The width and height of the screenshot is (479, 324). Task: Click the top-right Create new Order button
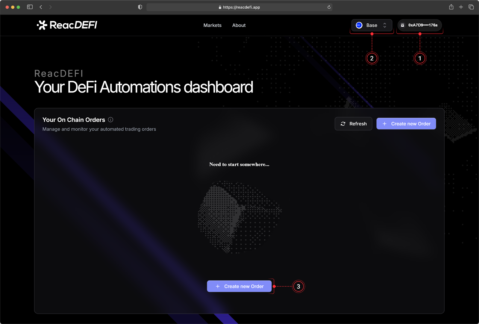pyautogui.click(x=406, y=124)
